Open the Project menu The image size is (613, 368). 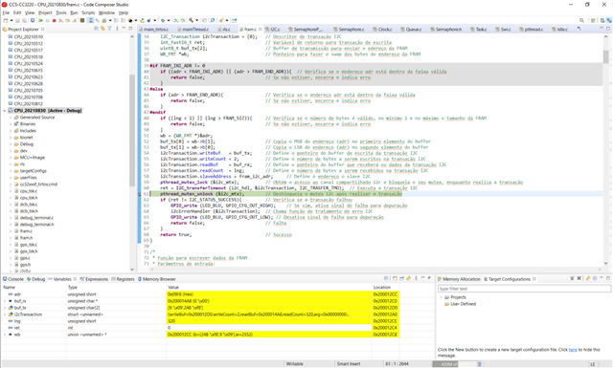pyautogui.click(x=45, y=12)
